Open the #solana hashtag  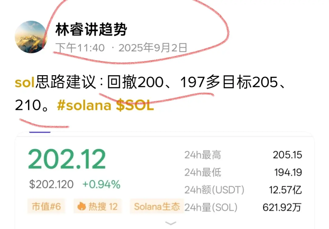click(84, 105)
